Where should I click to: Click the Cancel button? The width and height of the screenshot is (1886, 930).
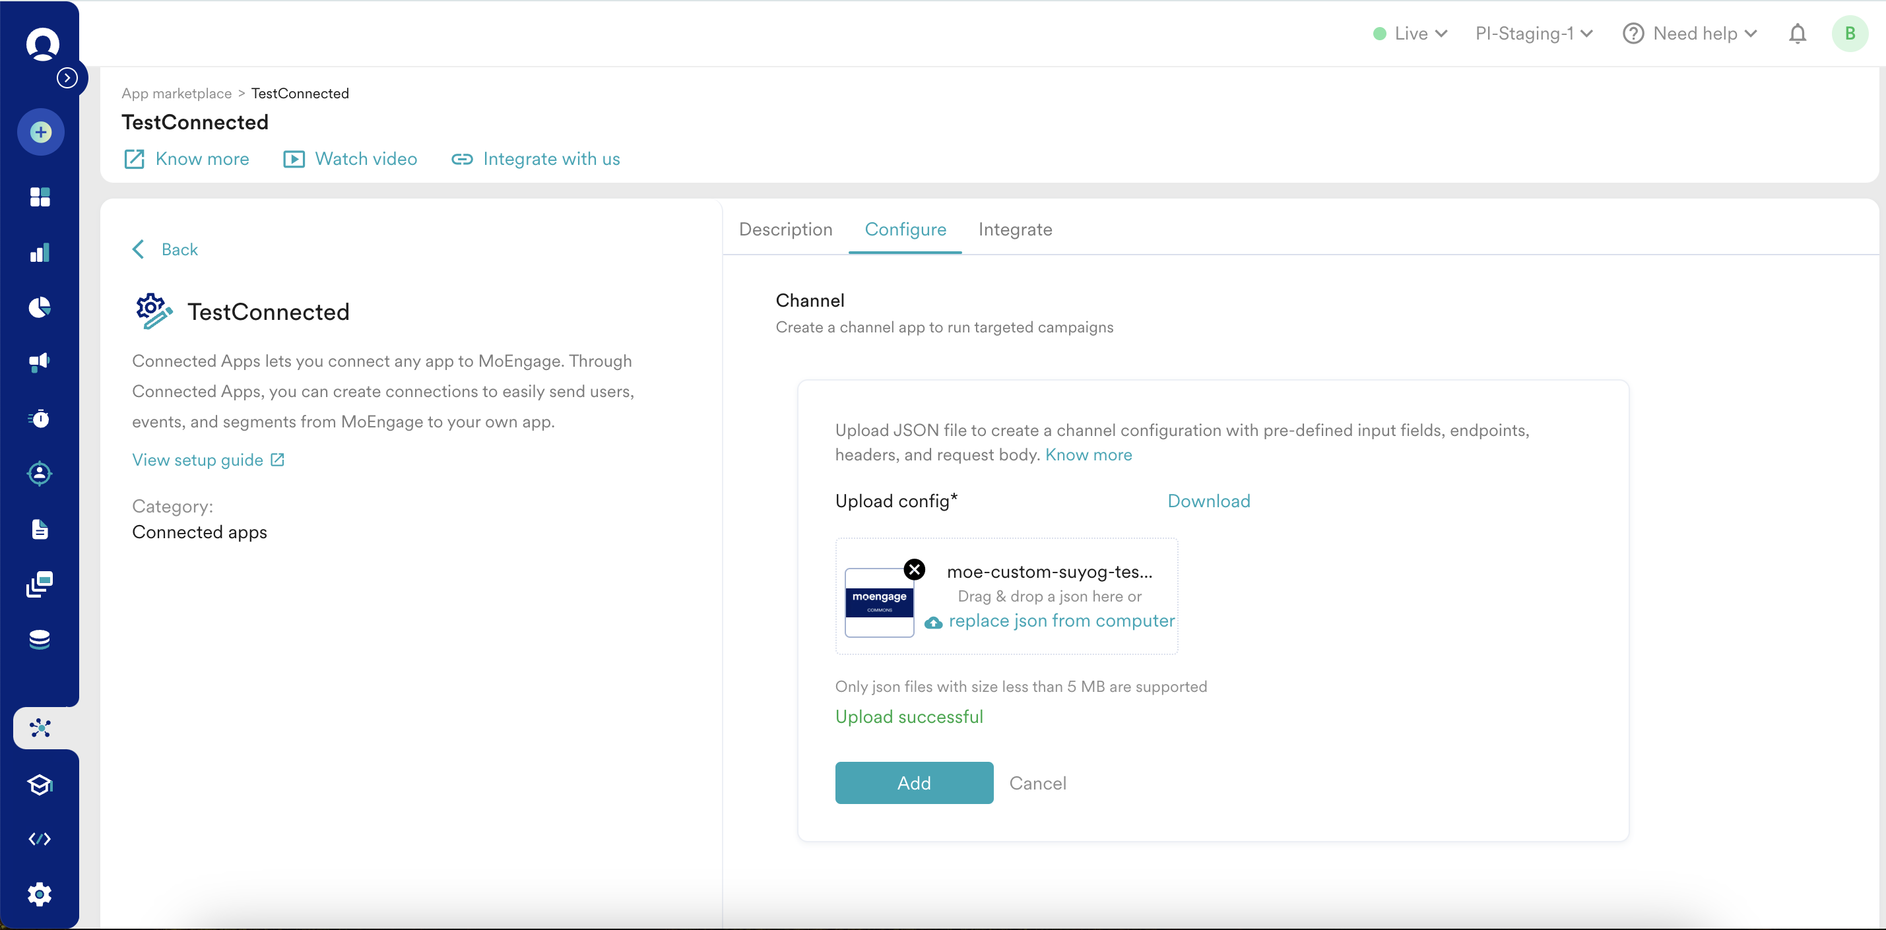[x=1037, y=783]
